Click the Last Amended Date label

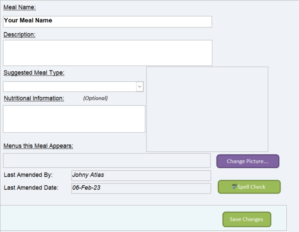click(31, 188)
